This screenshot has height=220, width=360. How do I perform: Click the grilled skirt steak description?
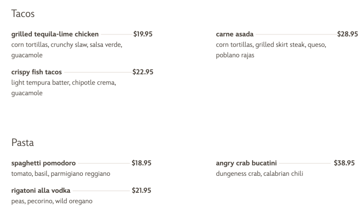[271, 50]
